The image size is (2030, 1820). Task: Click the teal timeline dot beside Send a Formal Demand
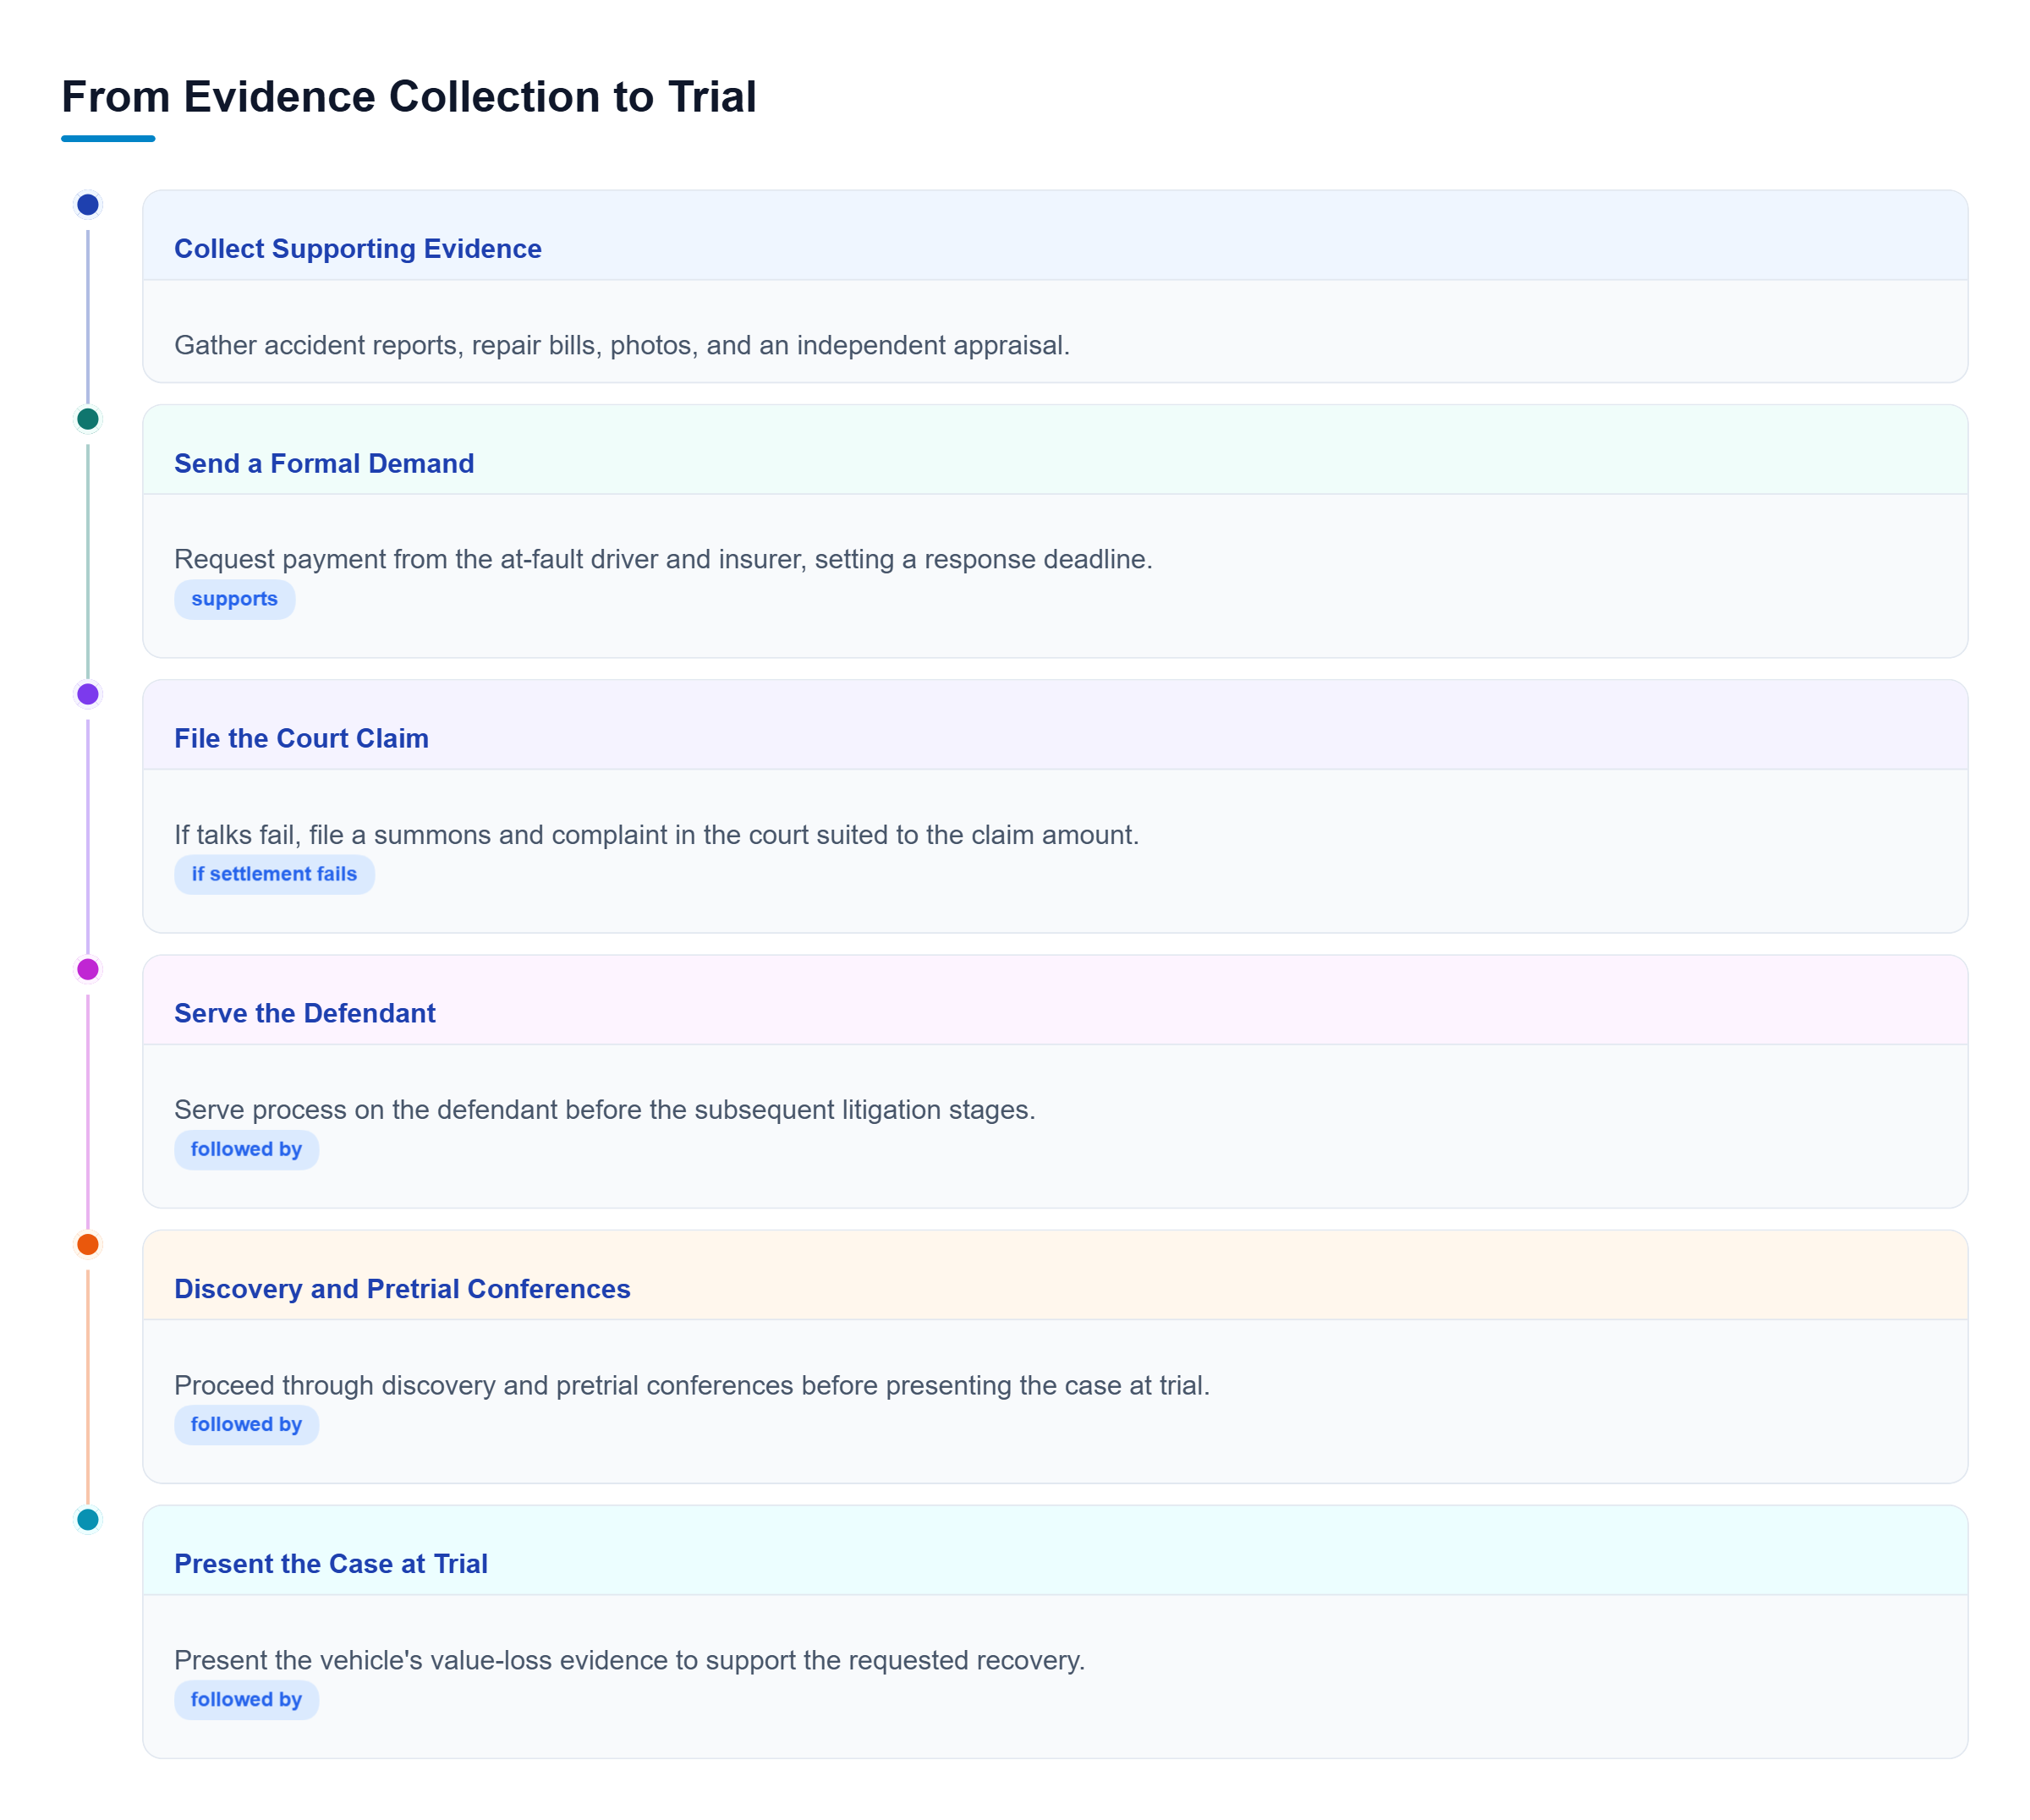pyautogui.click(x=88, y=419)
